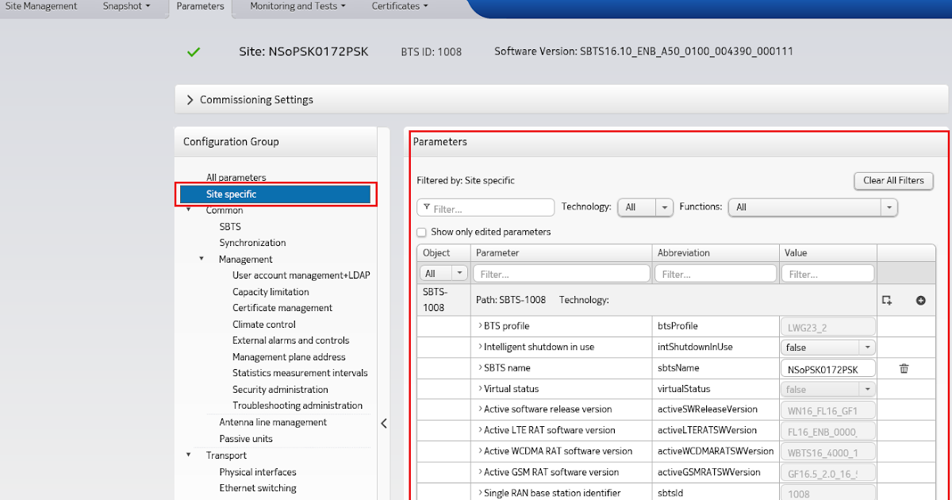Toggle Intelligent shutdown in use to true

coord(868,347)
